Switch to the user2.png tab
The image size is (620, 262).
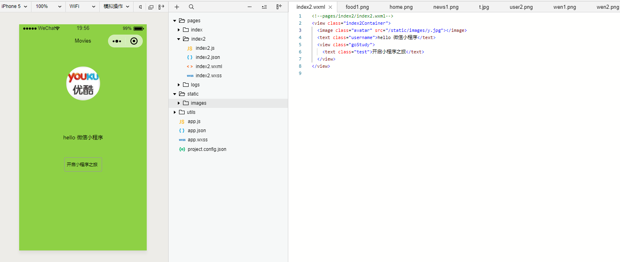click(x=521, y=7)
